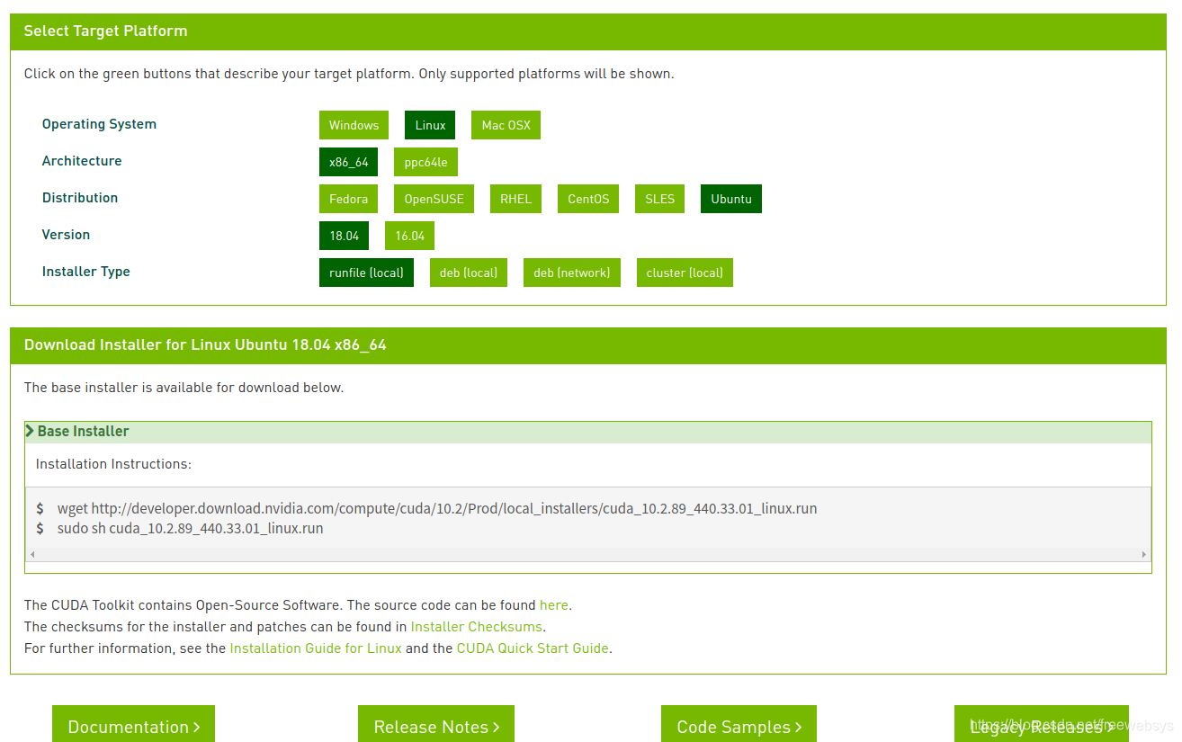Click the Distribution label
Image resolution: width=1182 pixels, height=742 pixels.
coord(80,198)
